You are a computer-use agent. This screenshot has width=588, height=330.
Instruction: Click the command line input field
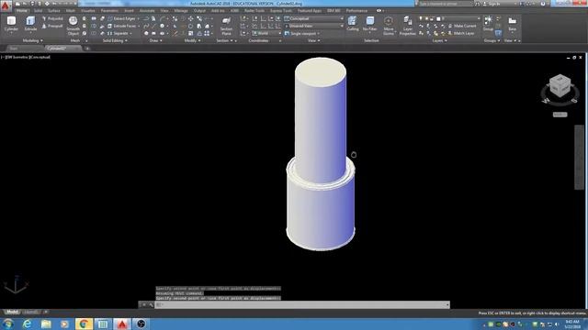coord(302,304)
